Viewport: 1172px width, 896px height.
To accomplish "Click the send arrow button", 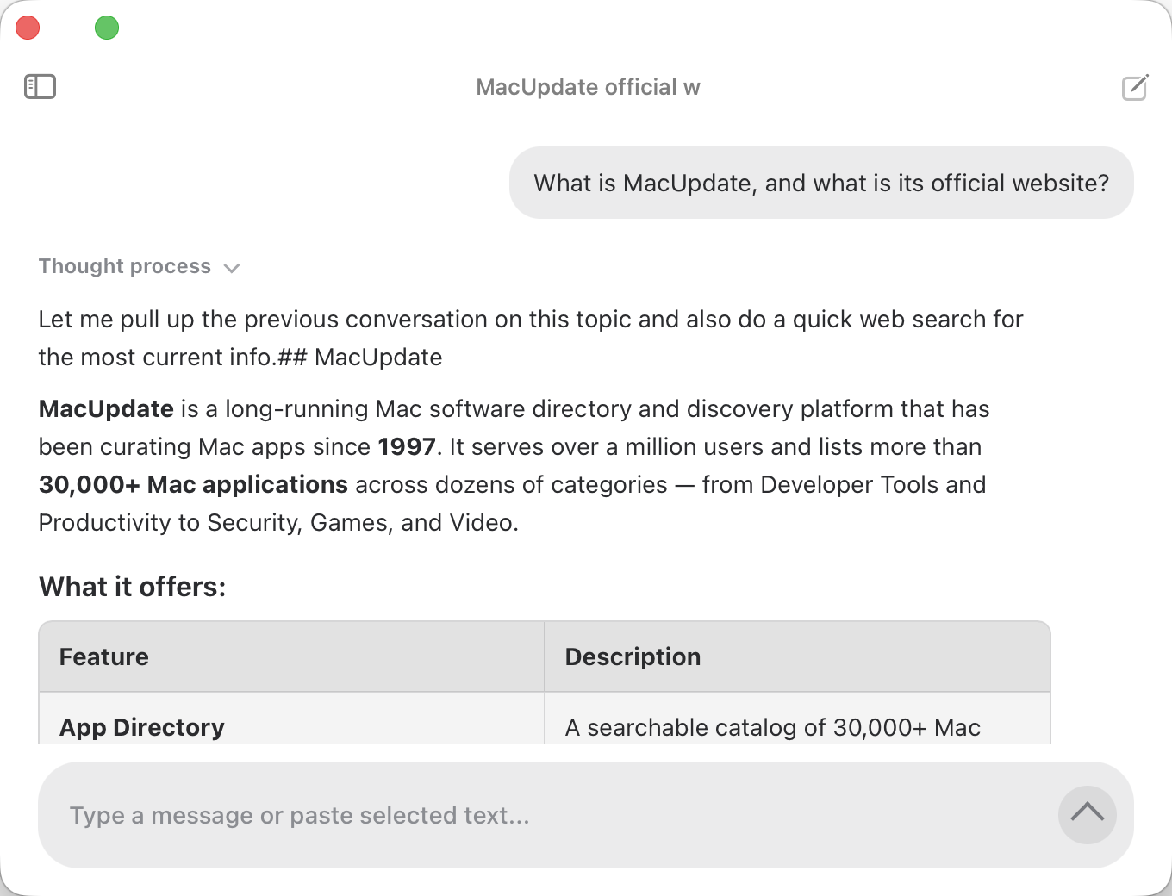I will pos(1088,815).
